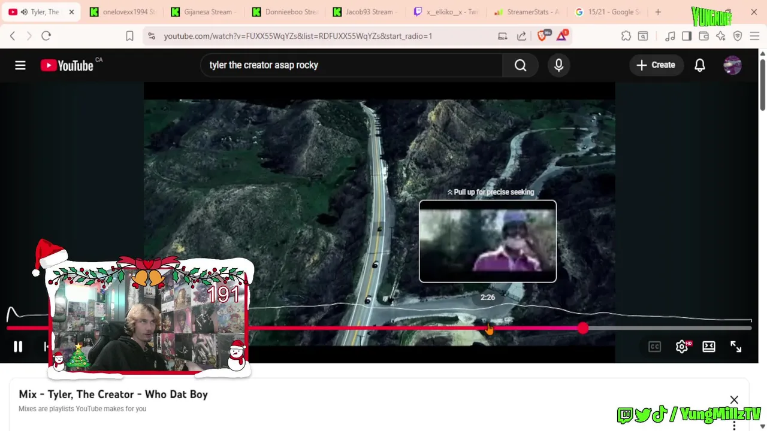Image resolution: width=767 pixels, height=431 pixels.
Task: Bookmark this page with the bookmark icon
Action: [129, 36]
